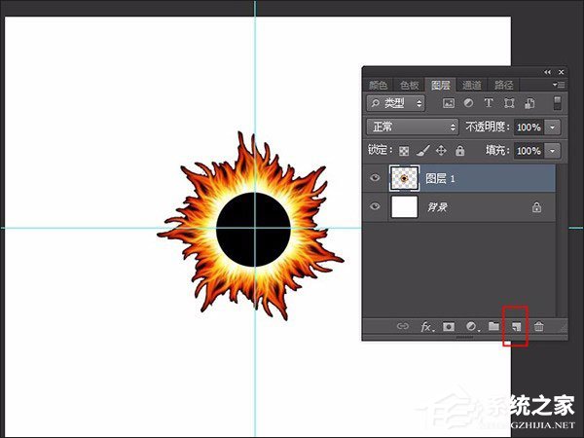The image size is (584, 438).
Task: Click the link layers icon
Action: [x=403, y=328]
